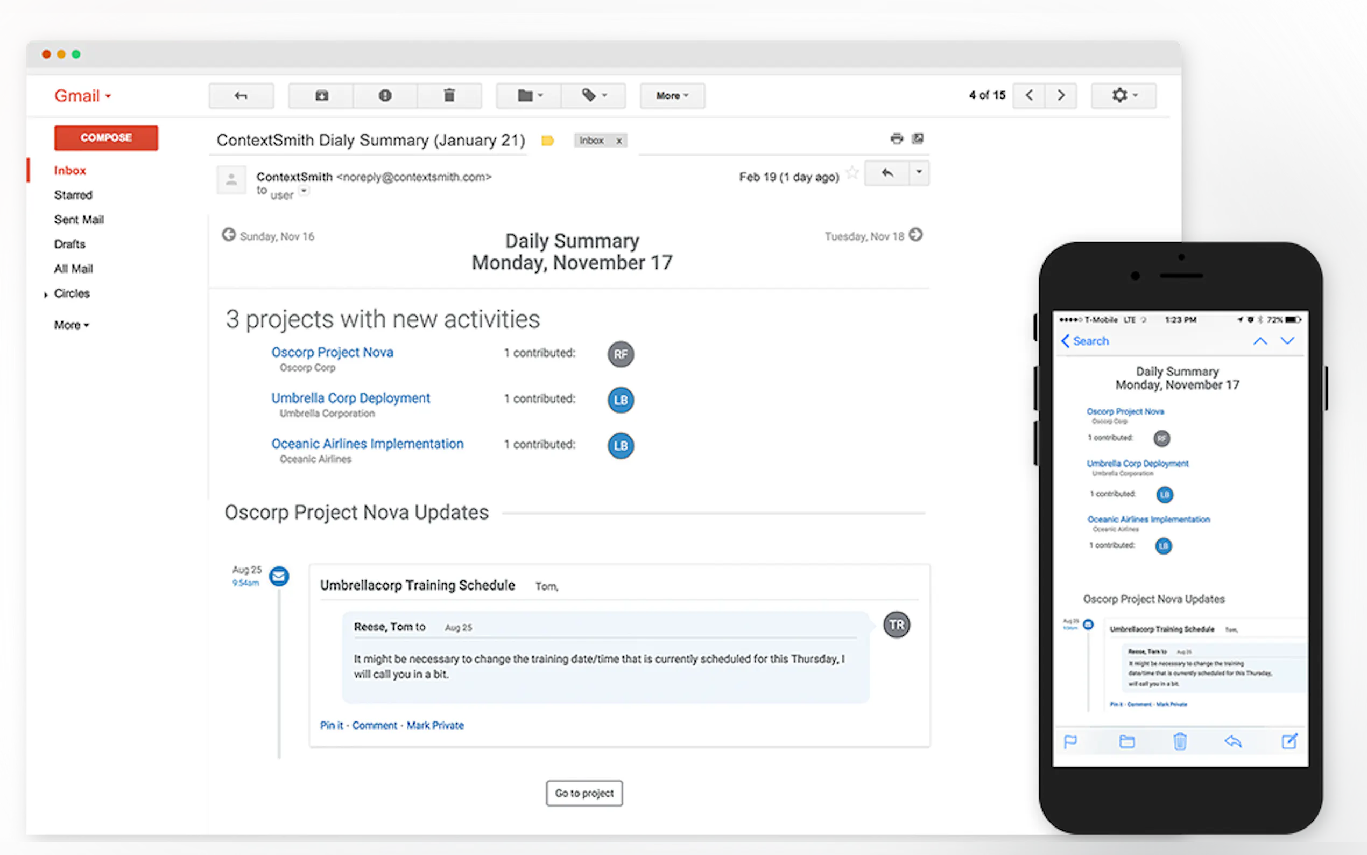
Task: Click the back arrow toolbar button
Action: (x=241, y=95)
